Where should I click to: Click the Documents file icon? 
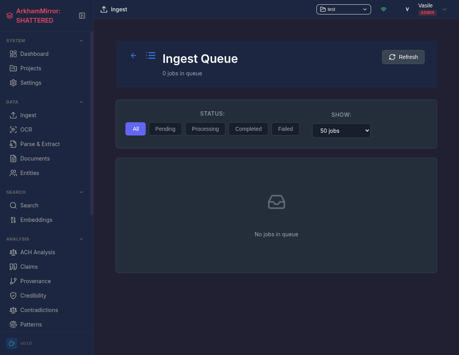(x=13, y=159)
